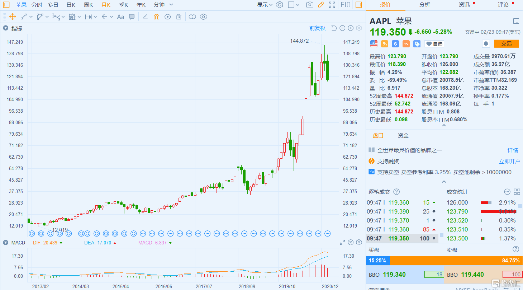The height and width of the screenshot is (290, 523).
Task: Open the grid view icon in 成交统计
Action: (x=517, y=192)
